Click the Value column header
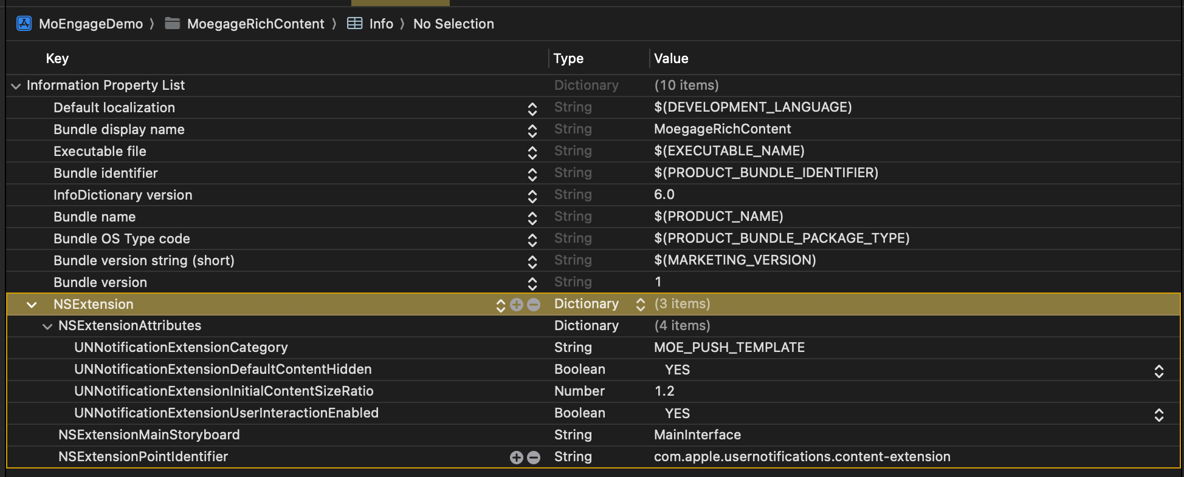Screen dimensions: 1184x477 (671, 58)
